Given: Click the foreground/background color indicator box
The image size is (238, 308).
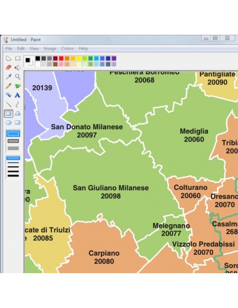Looking at the screenshot, I should pos(28,61).
